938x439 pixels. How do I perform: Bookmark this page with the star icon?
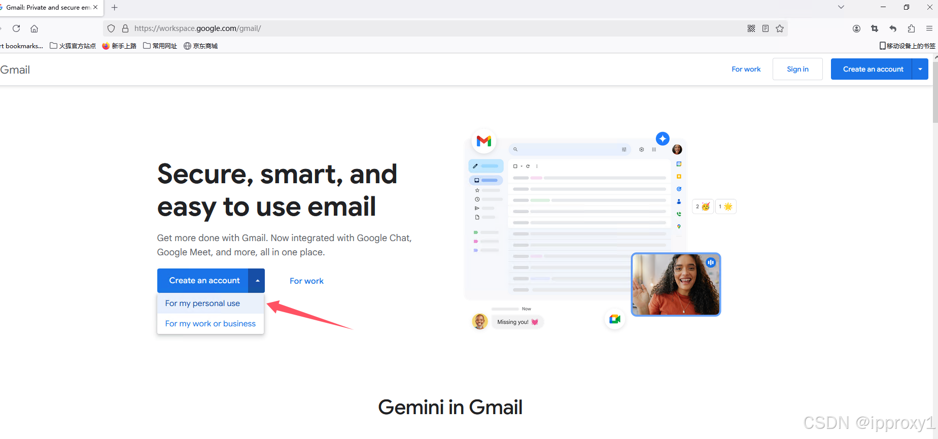click(780, 28)
